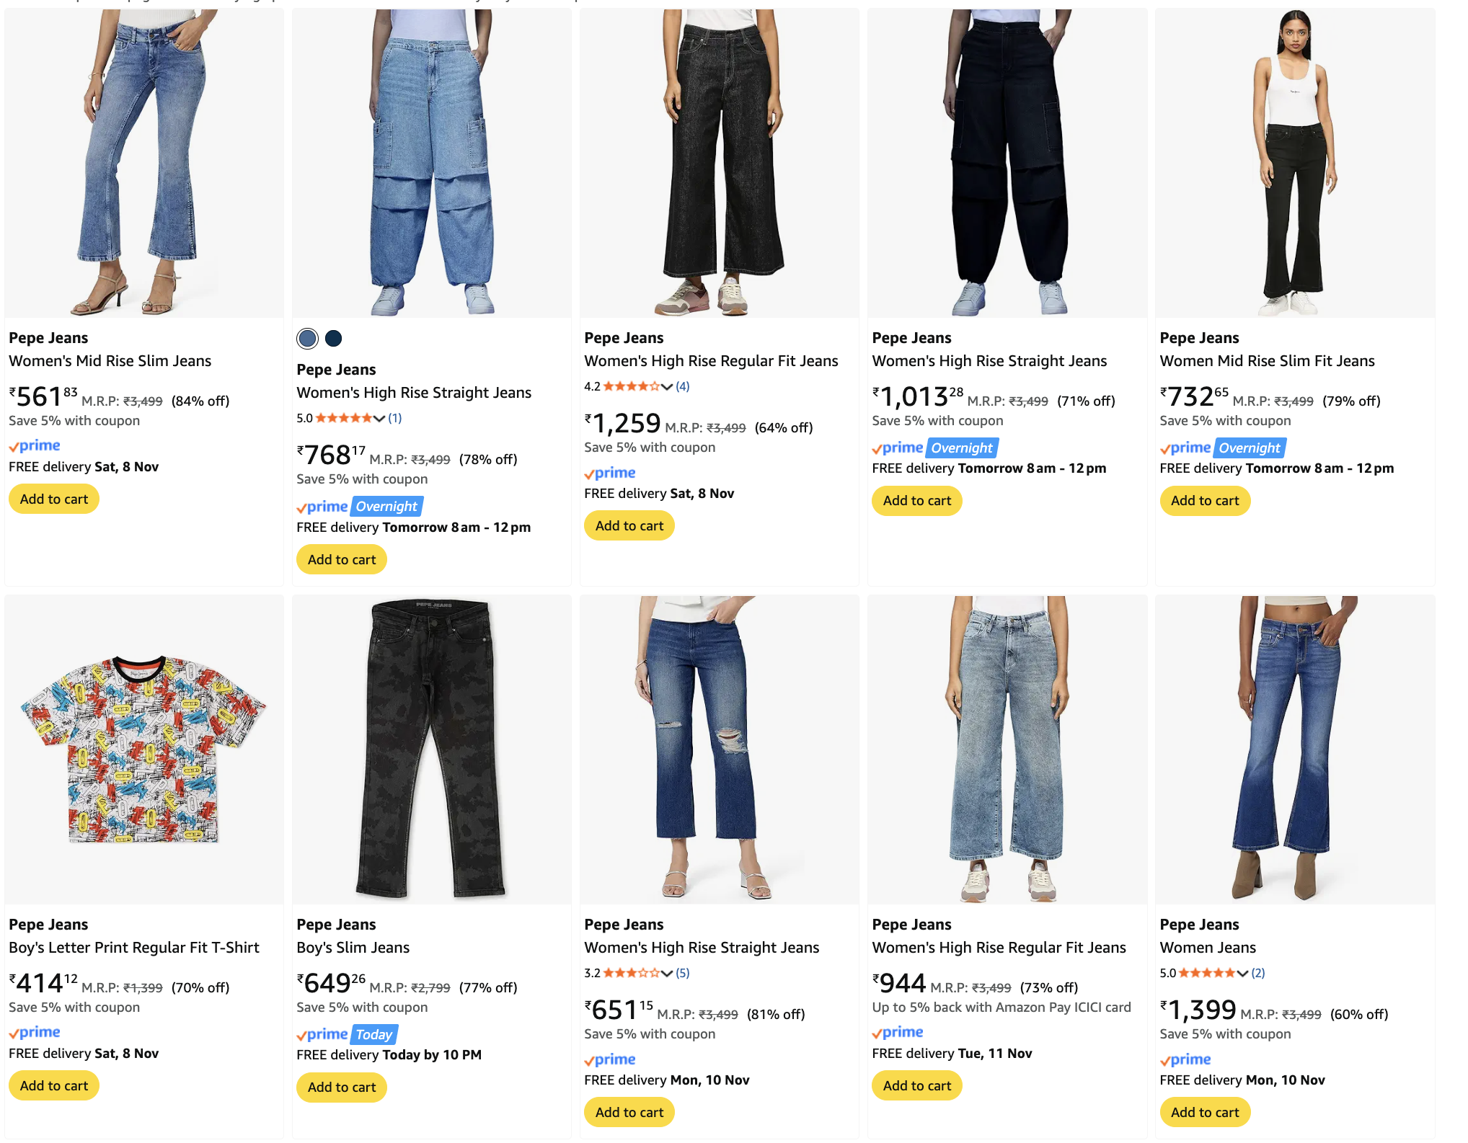Viewport: 1468px width, 1143px height.
Task: Click the star rating of ₹1,259 jeans
Action: click(x=631, y=386)
